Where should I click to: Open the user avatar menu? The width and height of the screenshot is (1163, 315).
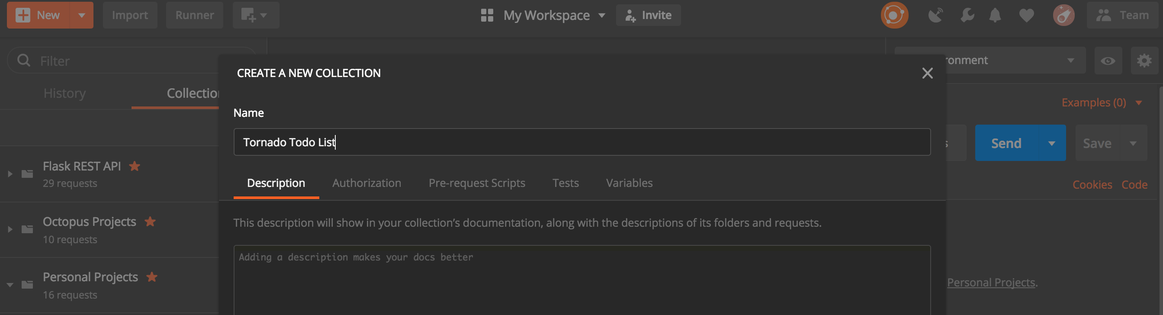(x=1063, y=15)
